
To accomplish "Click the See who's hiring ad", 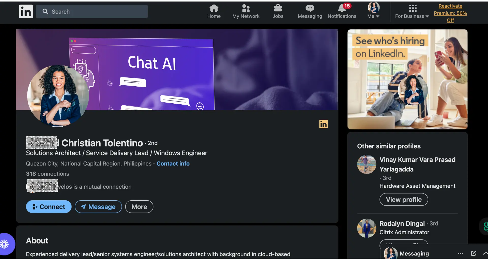I will click(407, 79).
